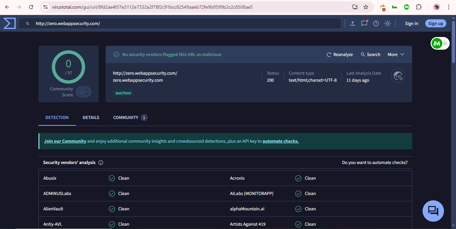Click the check icon beside Abusix Clean

tap(112, 178)
